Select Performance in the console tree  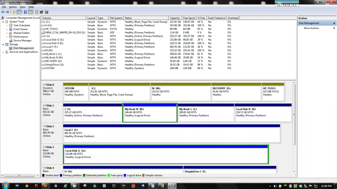(x=21, y=37)
